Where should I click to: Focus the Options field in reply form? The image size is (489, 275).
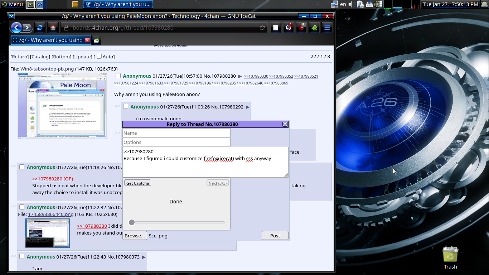(176, 142)
